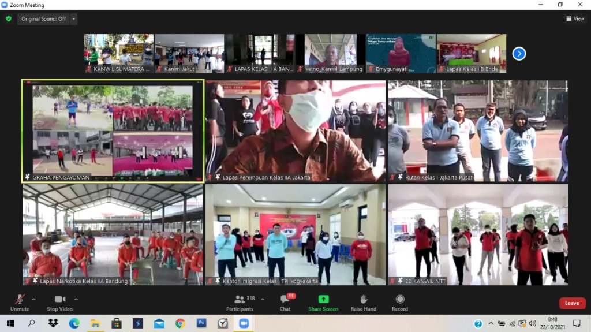Open the Participants panel

click(x=240, y=303)
